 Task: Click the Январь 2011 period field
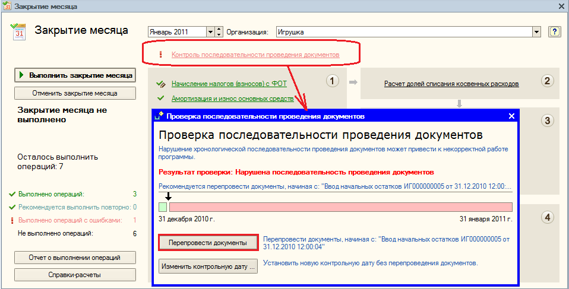coord(178,32)
